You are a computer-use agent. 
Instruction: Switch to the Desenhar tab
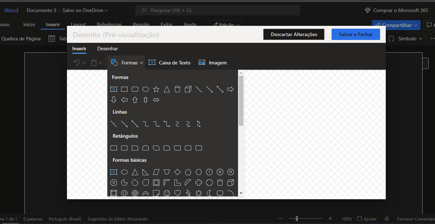[x=108, y=48]
